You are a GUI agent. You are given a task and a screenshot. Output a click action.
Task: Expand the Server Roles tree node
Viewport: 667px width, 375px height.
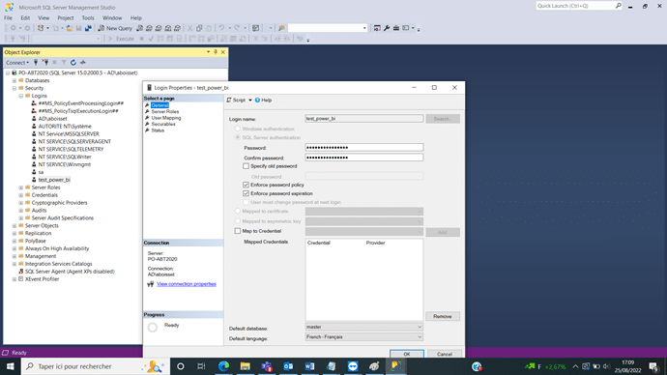pyautogui.click(x=21, y=187)
